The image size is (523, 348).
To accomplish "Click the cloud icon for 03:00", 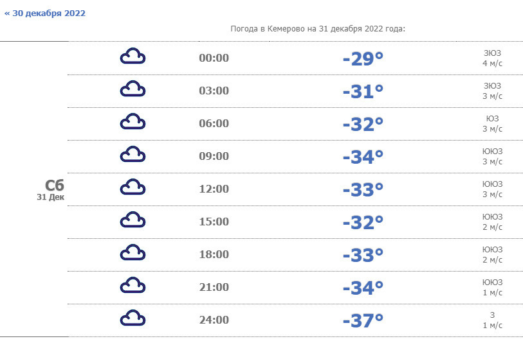I will click(x=133, y=90).
